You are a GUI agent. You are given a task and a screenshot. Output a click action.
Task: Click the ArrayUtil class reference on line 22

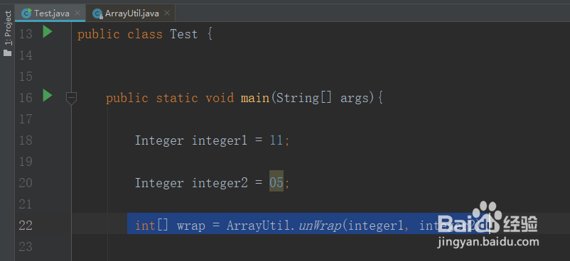coord(259,226)
